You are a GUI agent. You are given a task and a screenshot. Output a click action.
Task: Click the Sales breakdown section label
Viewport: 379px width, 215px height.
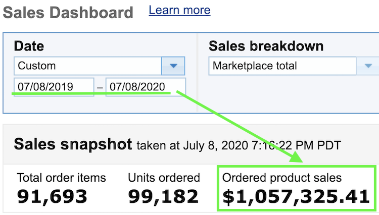pos(266,46)
